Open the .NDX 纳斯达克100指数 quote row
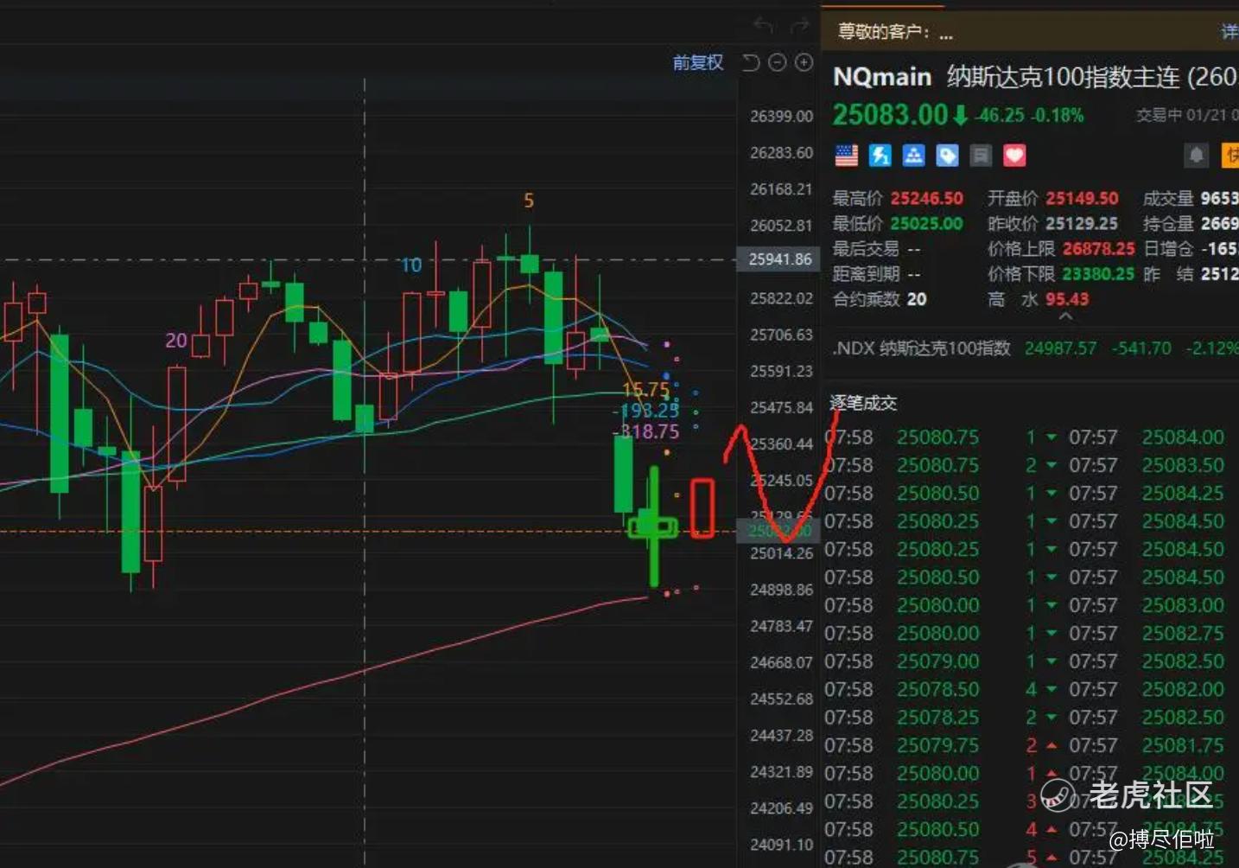 click(1035, 348)
